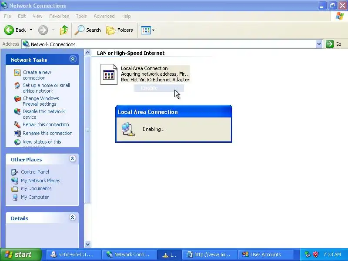Click the Search magnifier toolbar button

pyautogui.click(x=88, y=30)
